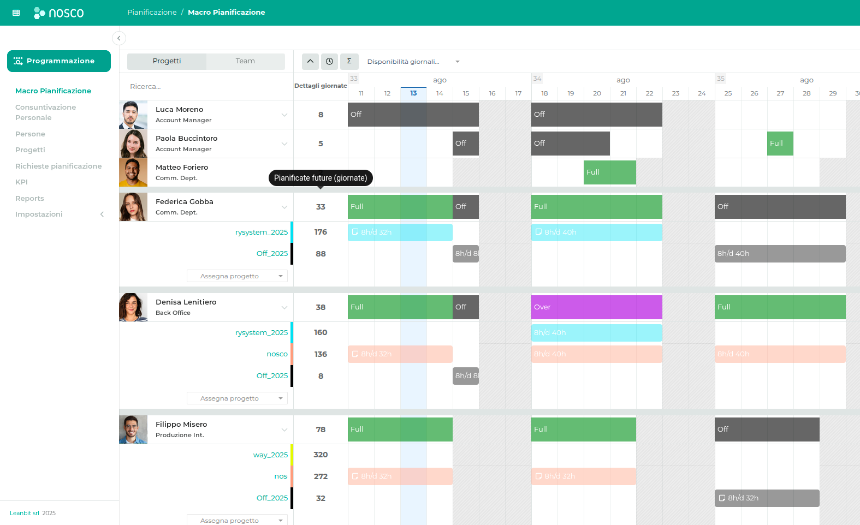Viewport: 860px width, 525px height.
Task: Click the note icon on Filippo's Off_2025 bar
Action: (722, 498)
